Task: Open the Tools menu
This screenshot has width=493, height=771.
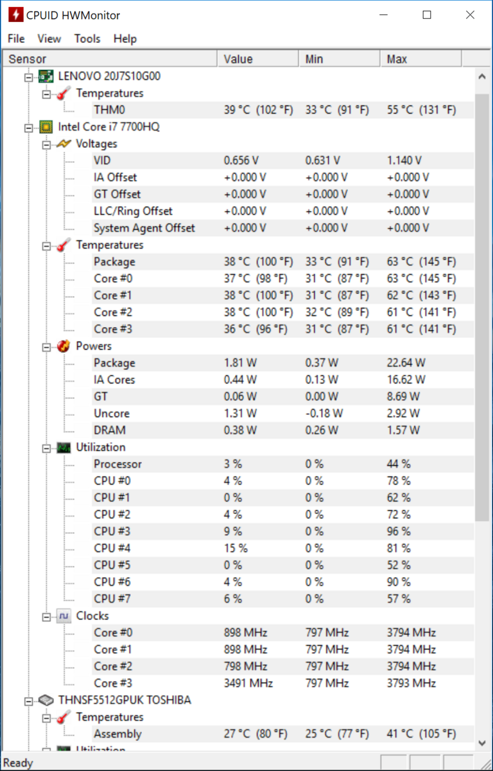Action: coord(87,39)
